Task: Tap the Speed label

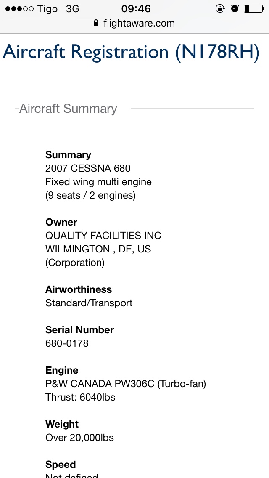Action: pyautogui.click(x=61, y=465)
